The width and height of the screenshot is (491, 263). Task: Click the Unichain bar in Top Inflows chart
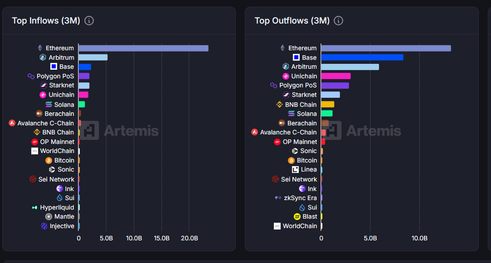(x=83, y=95)
